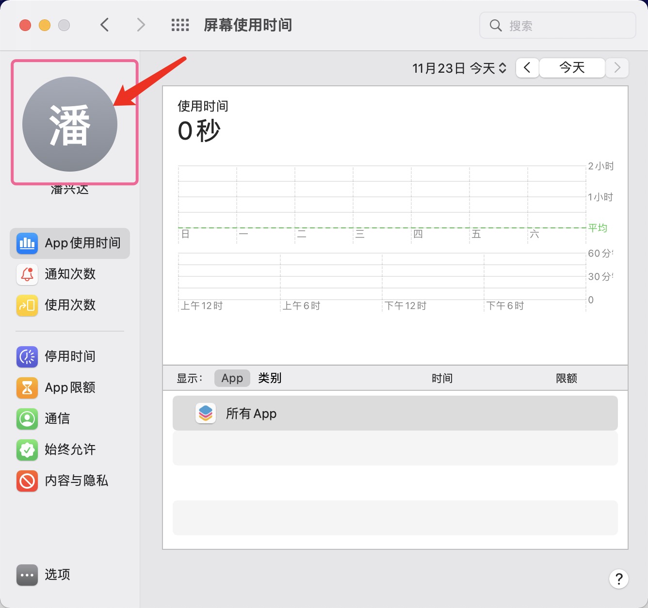
Task: Switch display to 类别 tab
Action: [x=270, y=378]
